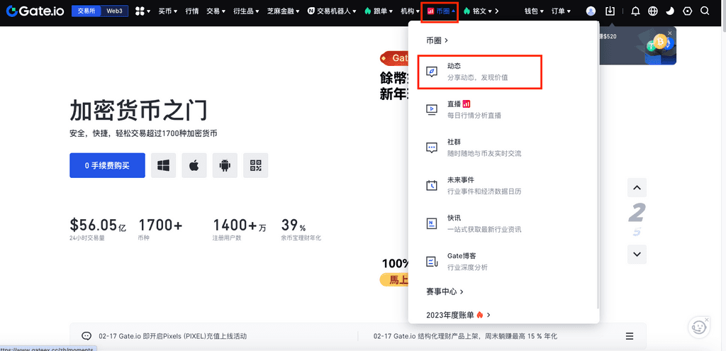Screen dimensions: 726x351
Task: Close the $520 promo popup
Action: pyautogui.click(x=669, y=33)
